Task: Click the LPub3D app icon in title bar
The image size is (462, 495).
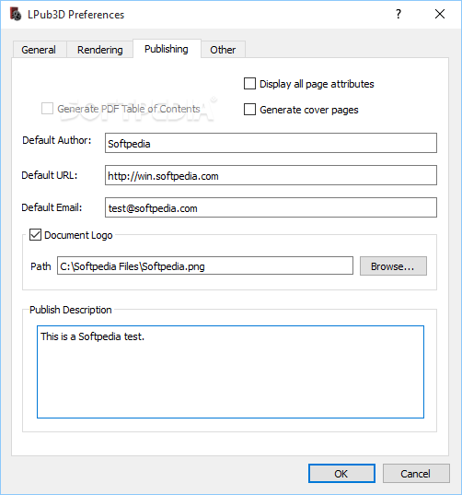Action: click(16, 15)
